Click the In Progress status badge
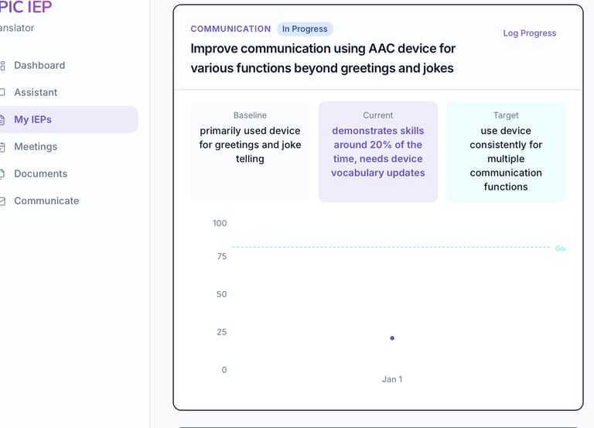The height and width of the screenshot is (428, 594). (x=305, y=29)
